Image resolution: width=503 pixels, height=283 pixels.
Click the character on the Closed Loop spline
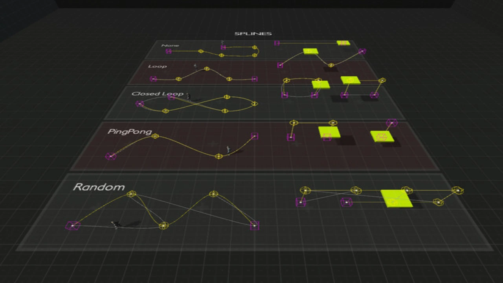click(x=188, y=96)
